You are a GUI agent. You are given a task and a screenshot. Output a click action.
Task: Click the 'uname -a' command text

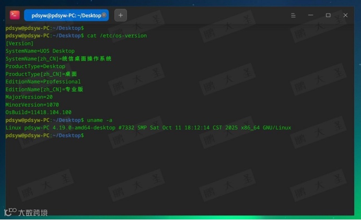tap(99, 120)
